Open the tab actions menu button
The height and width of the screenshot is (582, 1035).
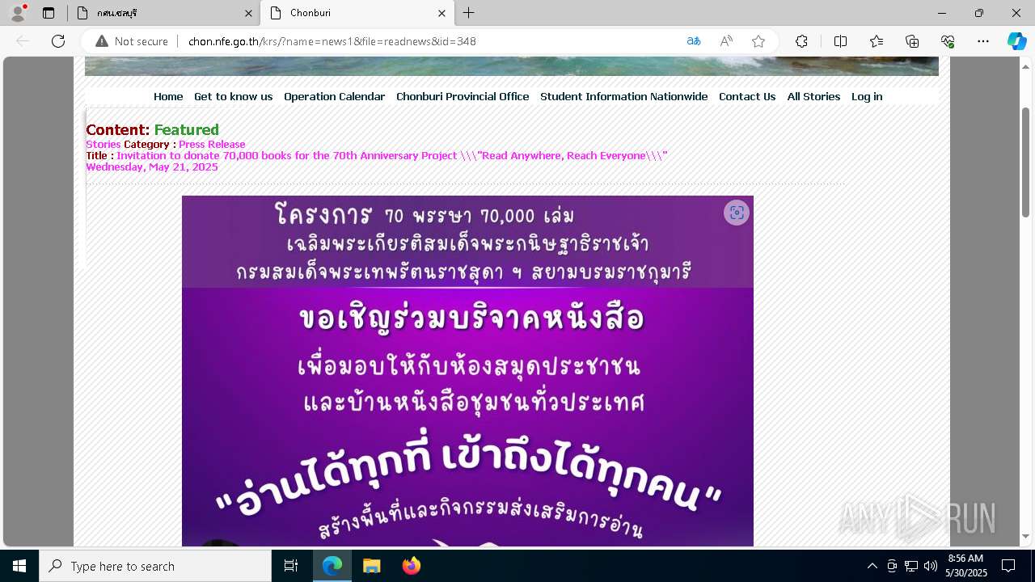49,13
